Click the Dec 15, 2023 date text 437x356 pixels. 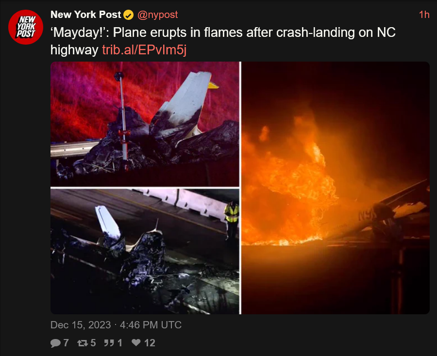pos(81,325)
